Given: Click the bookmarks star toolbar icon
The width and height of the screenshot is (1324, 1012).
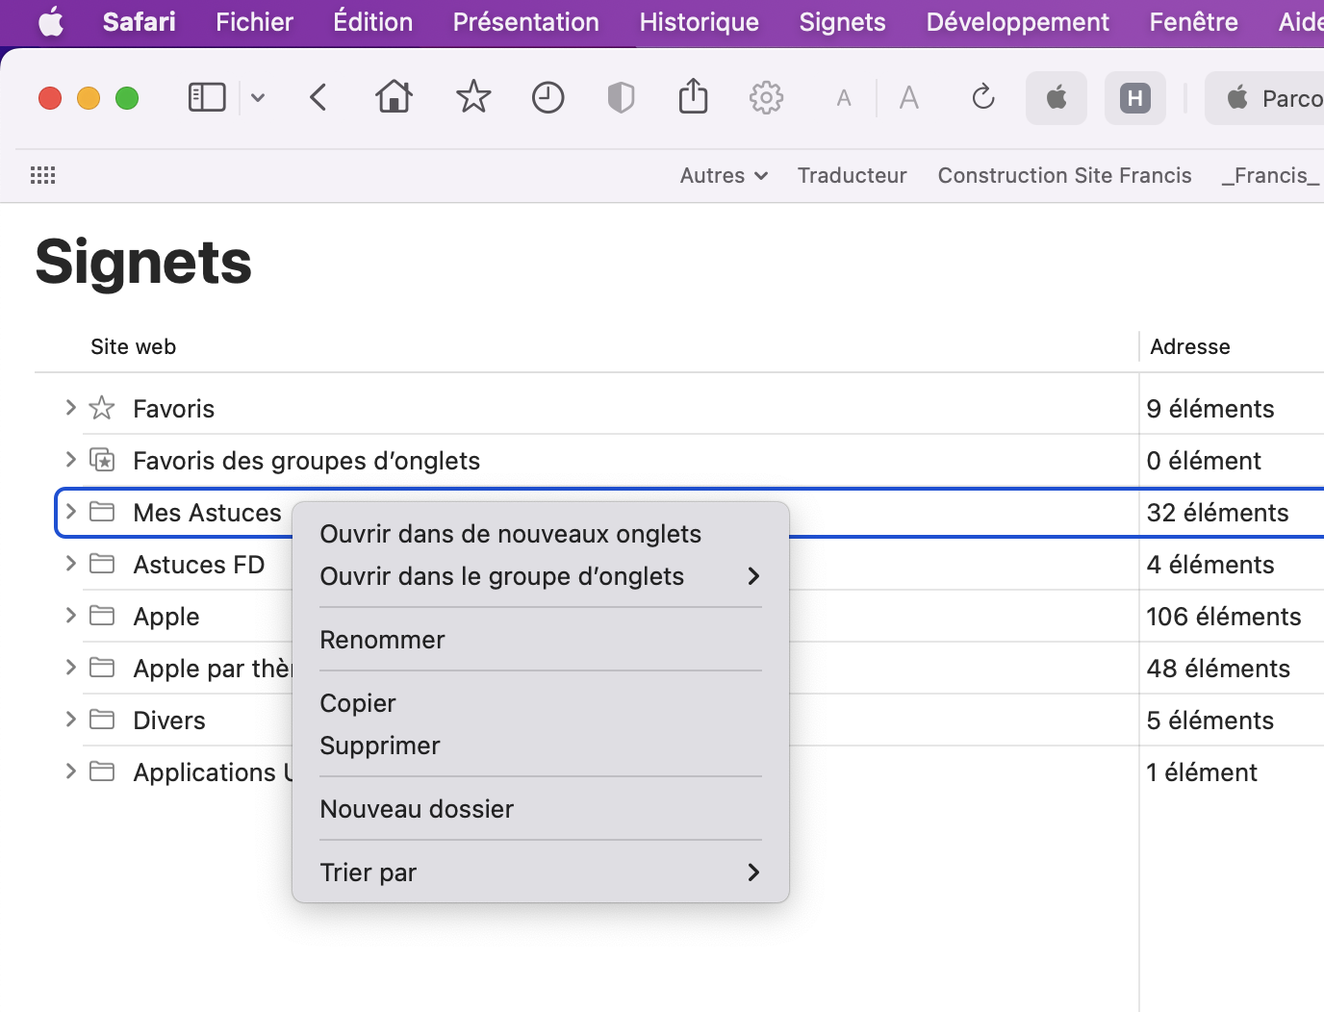Looking at the screenshot, I should click(x=472, y=97).
